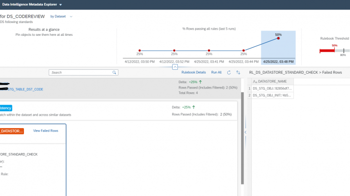Open the STG_TABLE_DST_CODE dataset link
350x196 pixels.
25,89
